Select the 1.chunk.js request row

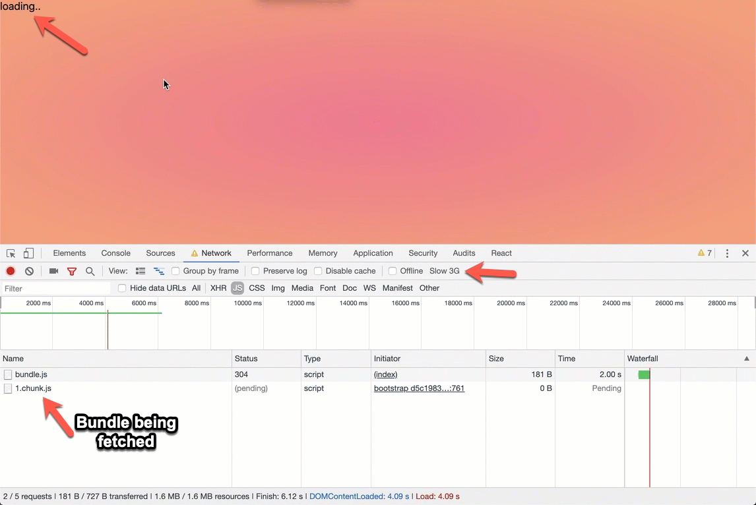pyautogui.click(x=377, y=388)
